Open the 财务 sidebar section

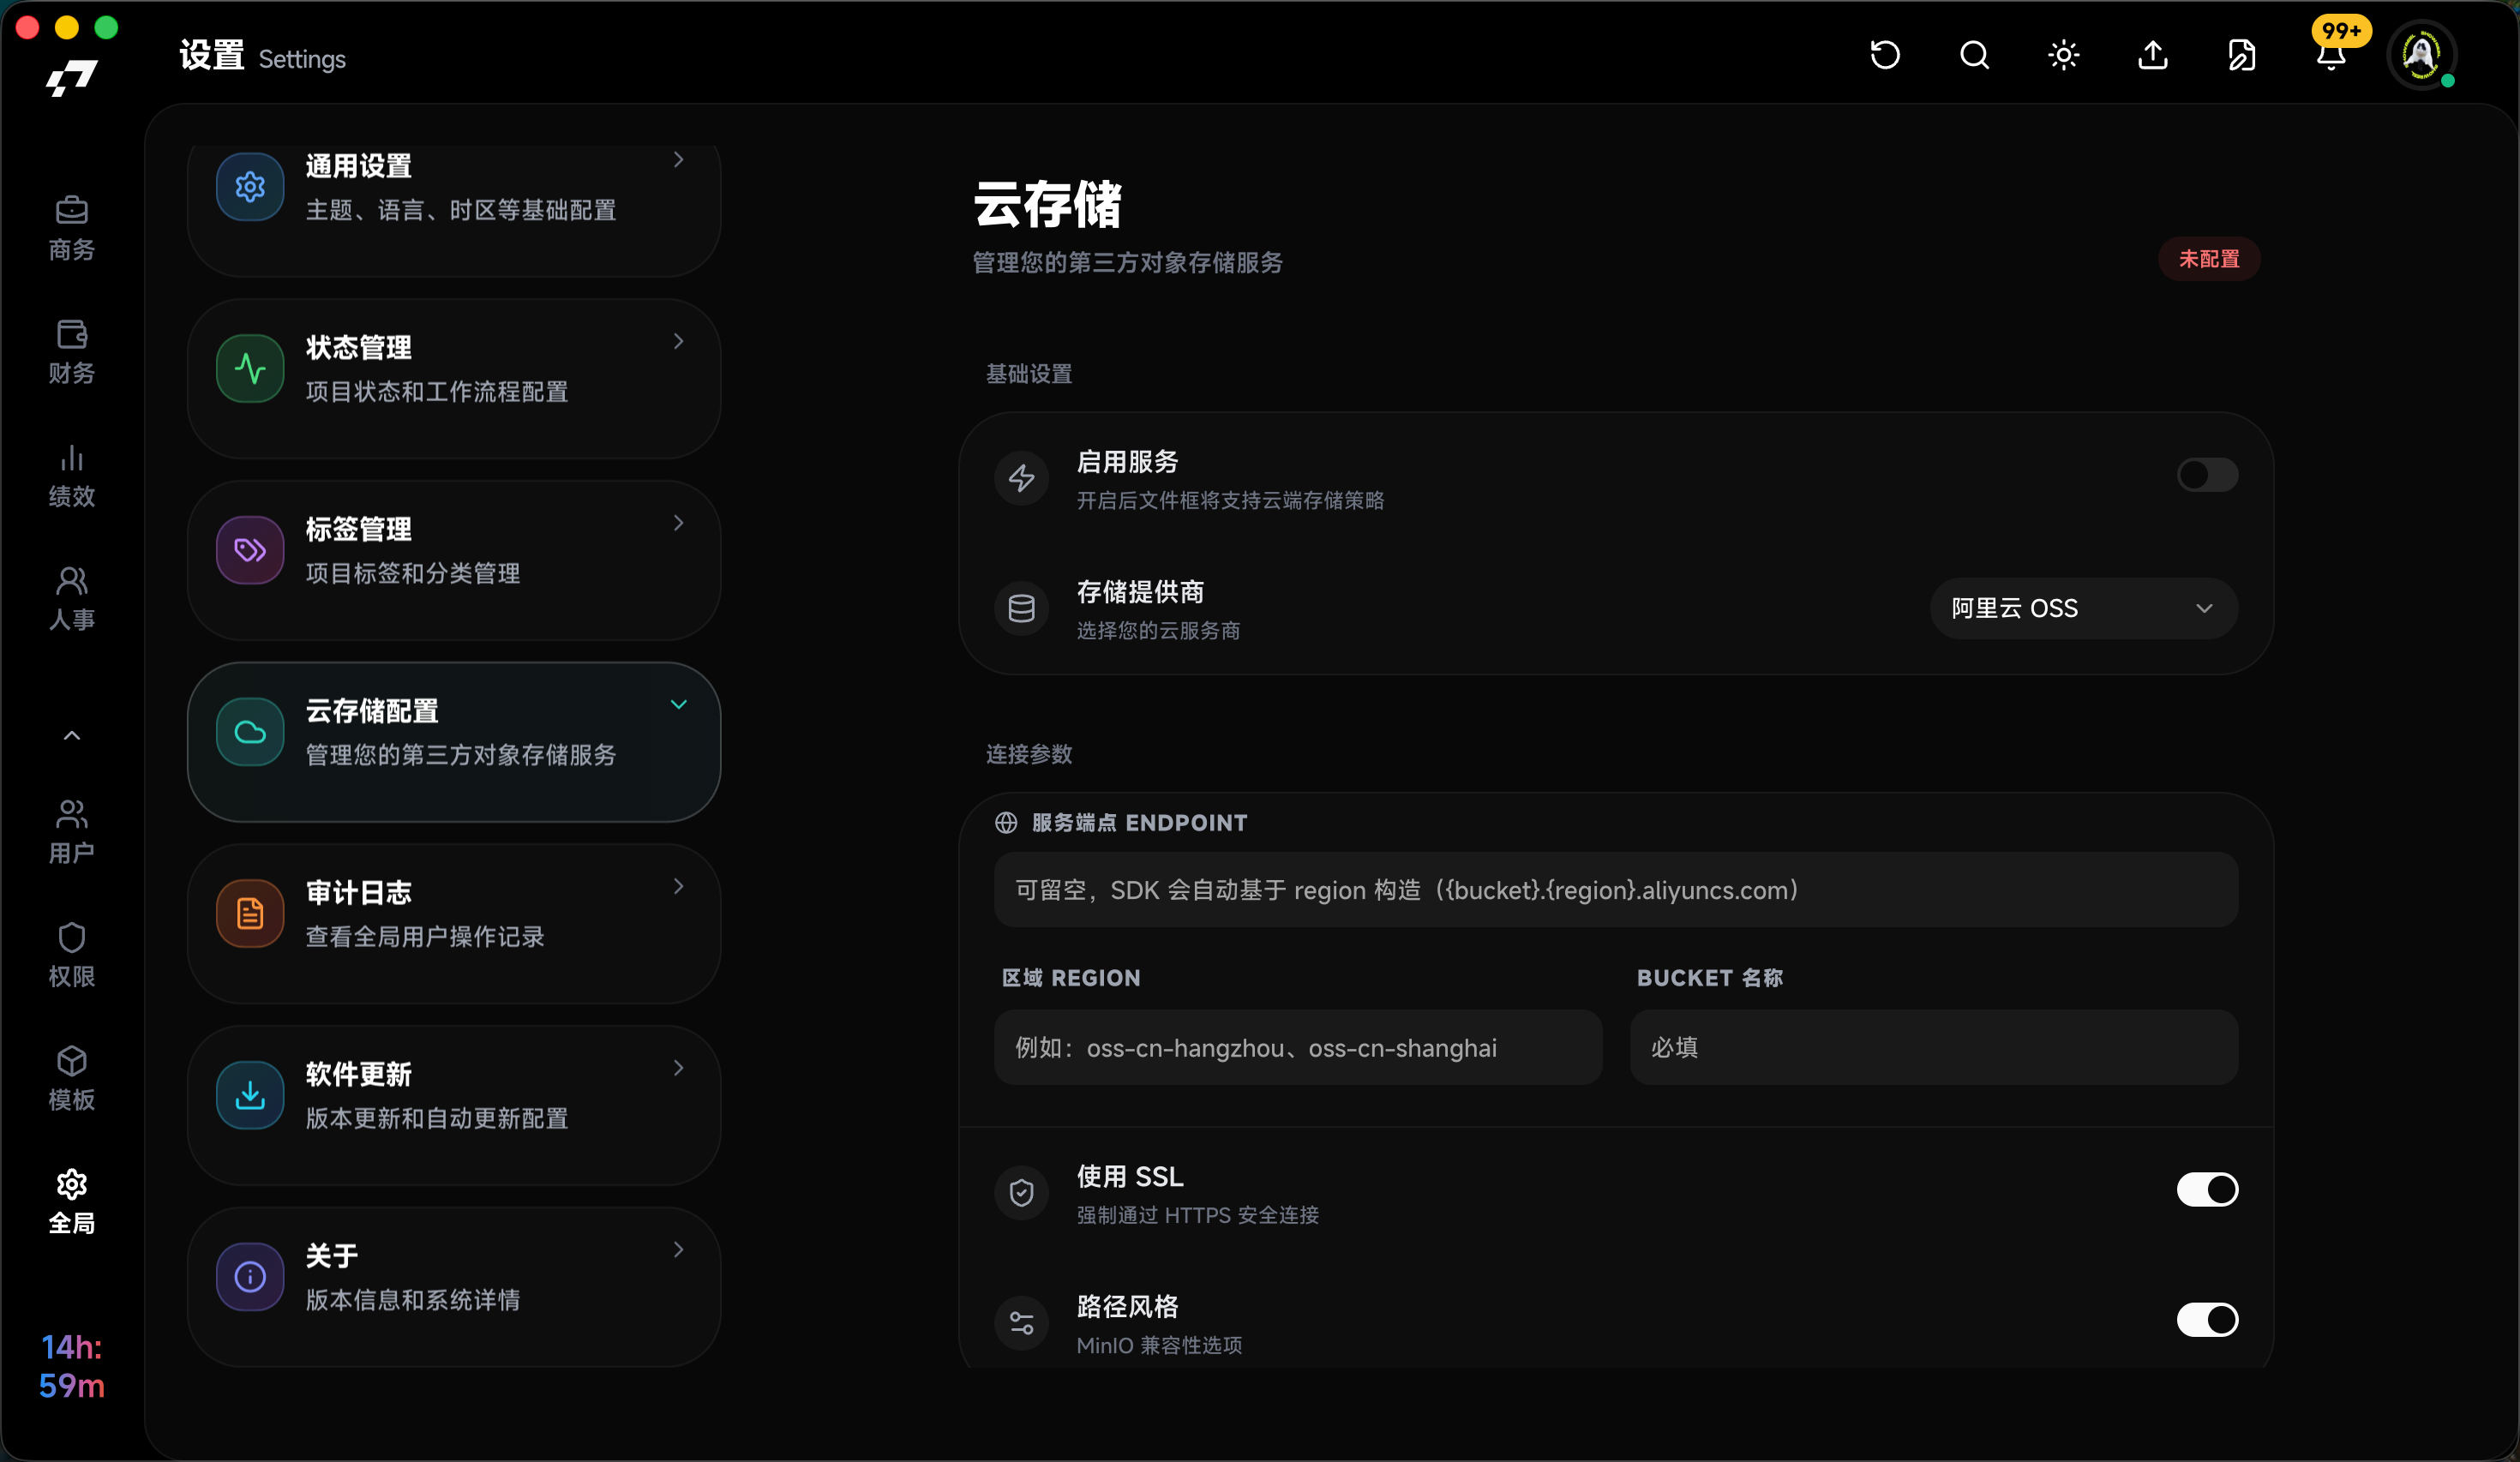[x=71, y=352]
